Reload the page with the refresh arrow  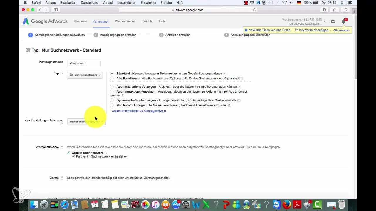click(254, 10)
